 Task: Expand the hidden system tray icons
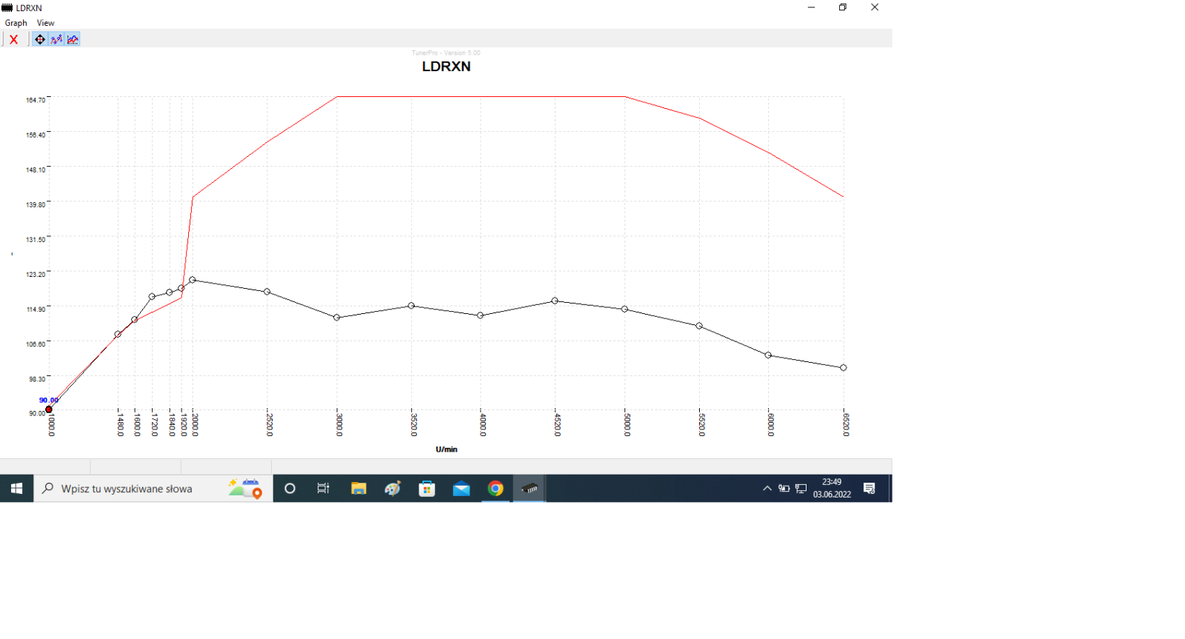point(767,489)
